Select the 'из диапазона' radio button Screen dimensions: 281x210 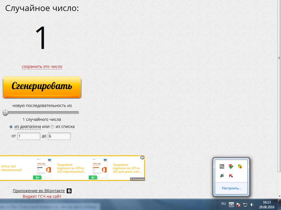[x=11, y=127]
